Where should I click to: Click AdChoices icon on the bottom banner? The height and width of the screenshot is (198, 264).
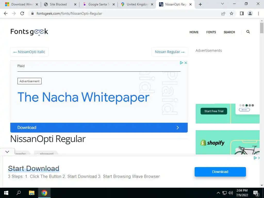[255, 158]
